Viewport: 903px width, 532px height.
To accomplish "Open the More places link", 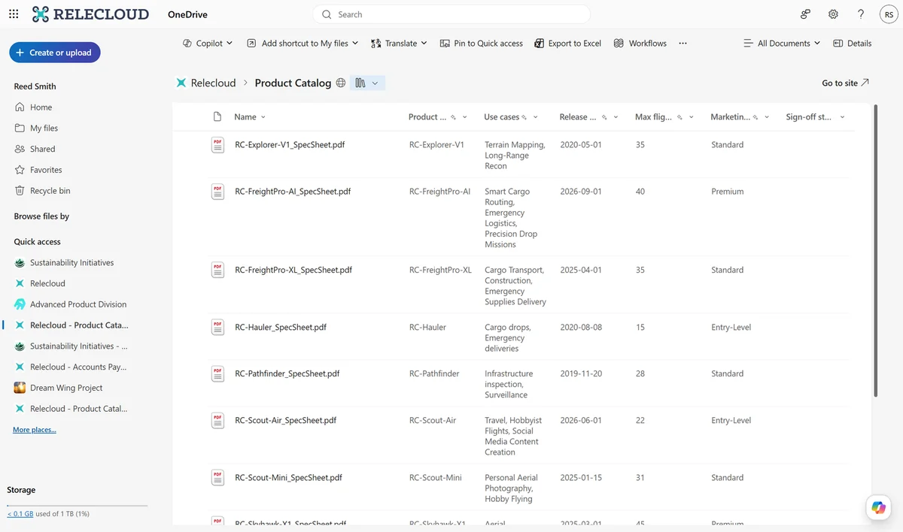I will (x=35, y=430).
